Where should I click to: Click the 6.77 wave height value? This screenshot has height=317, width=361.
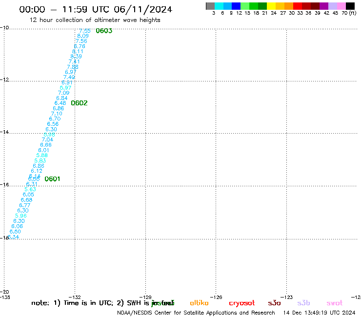click(24, 205)
